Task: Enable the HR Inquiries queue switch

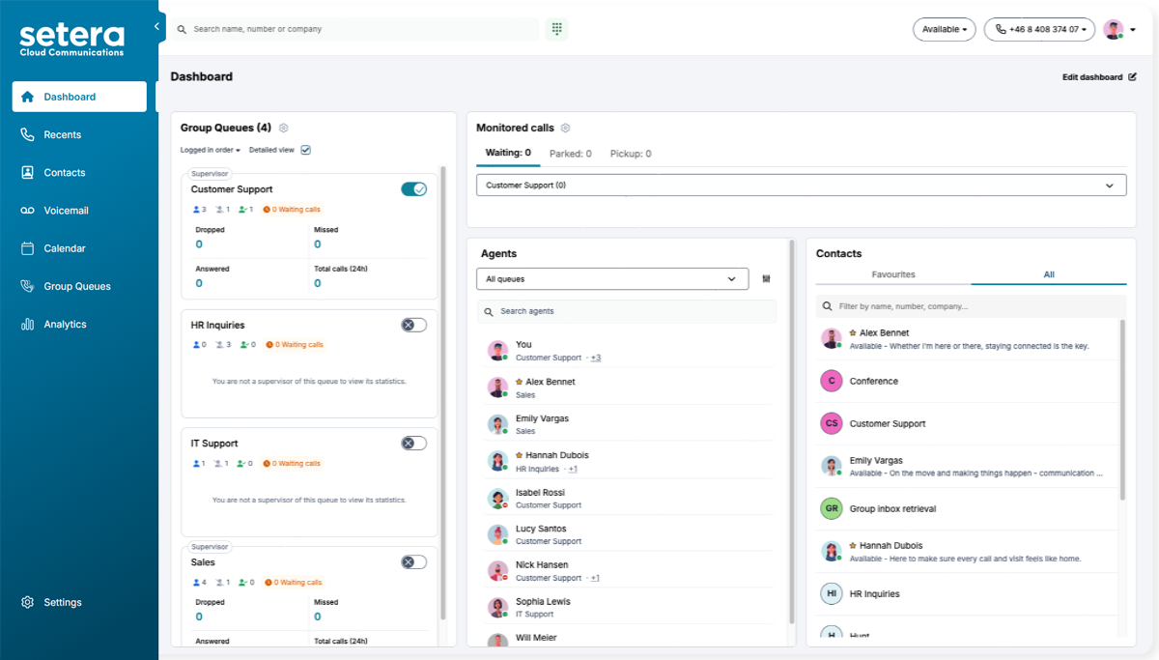Action: point(413,325)
